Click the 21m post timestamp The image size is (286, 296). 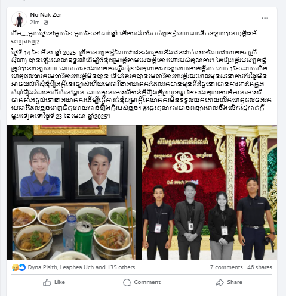pos(35,23)
